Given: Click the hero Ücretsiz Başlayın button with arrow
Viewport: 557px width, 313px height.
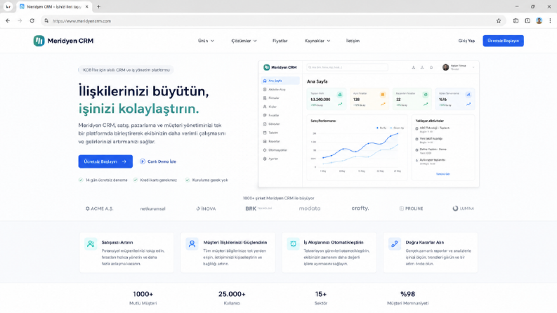Looking at the screenshot, I should [x=105, y=161].
